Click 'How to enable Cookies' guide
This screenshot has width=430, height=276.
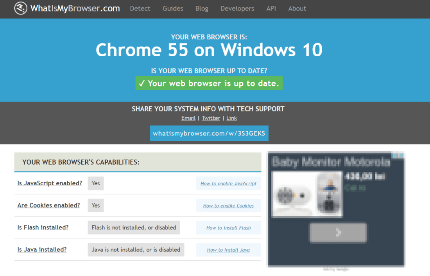(x=228, y=206)
